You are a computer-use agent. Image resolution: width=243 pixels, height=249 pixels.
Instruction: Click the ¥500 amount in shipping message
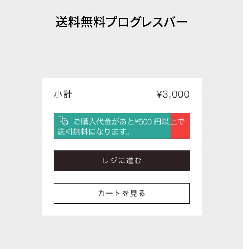(x=143, y=122)
